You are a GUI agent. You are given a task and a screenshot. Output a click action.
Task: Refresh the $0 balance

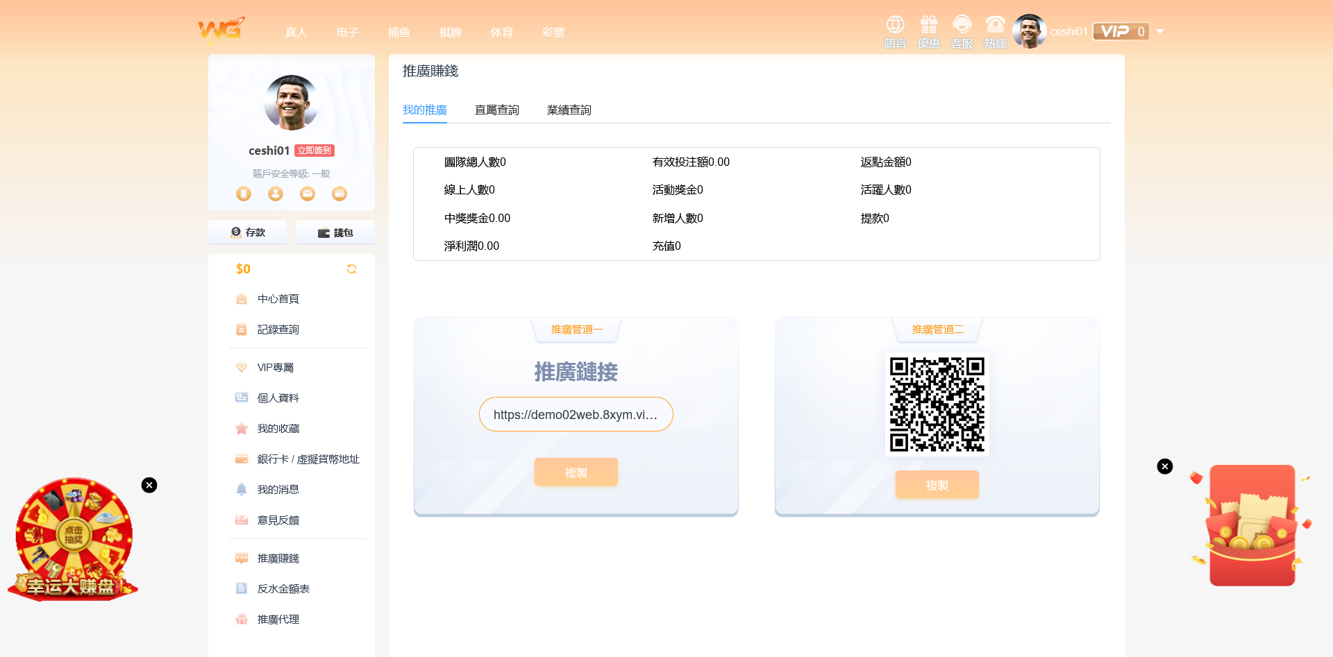pos(351,269)
